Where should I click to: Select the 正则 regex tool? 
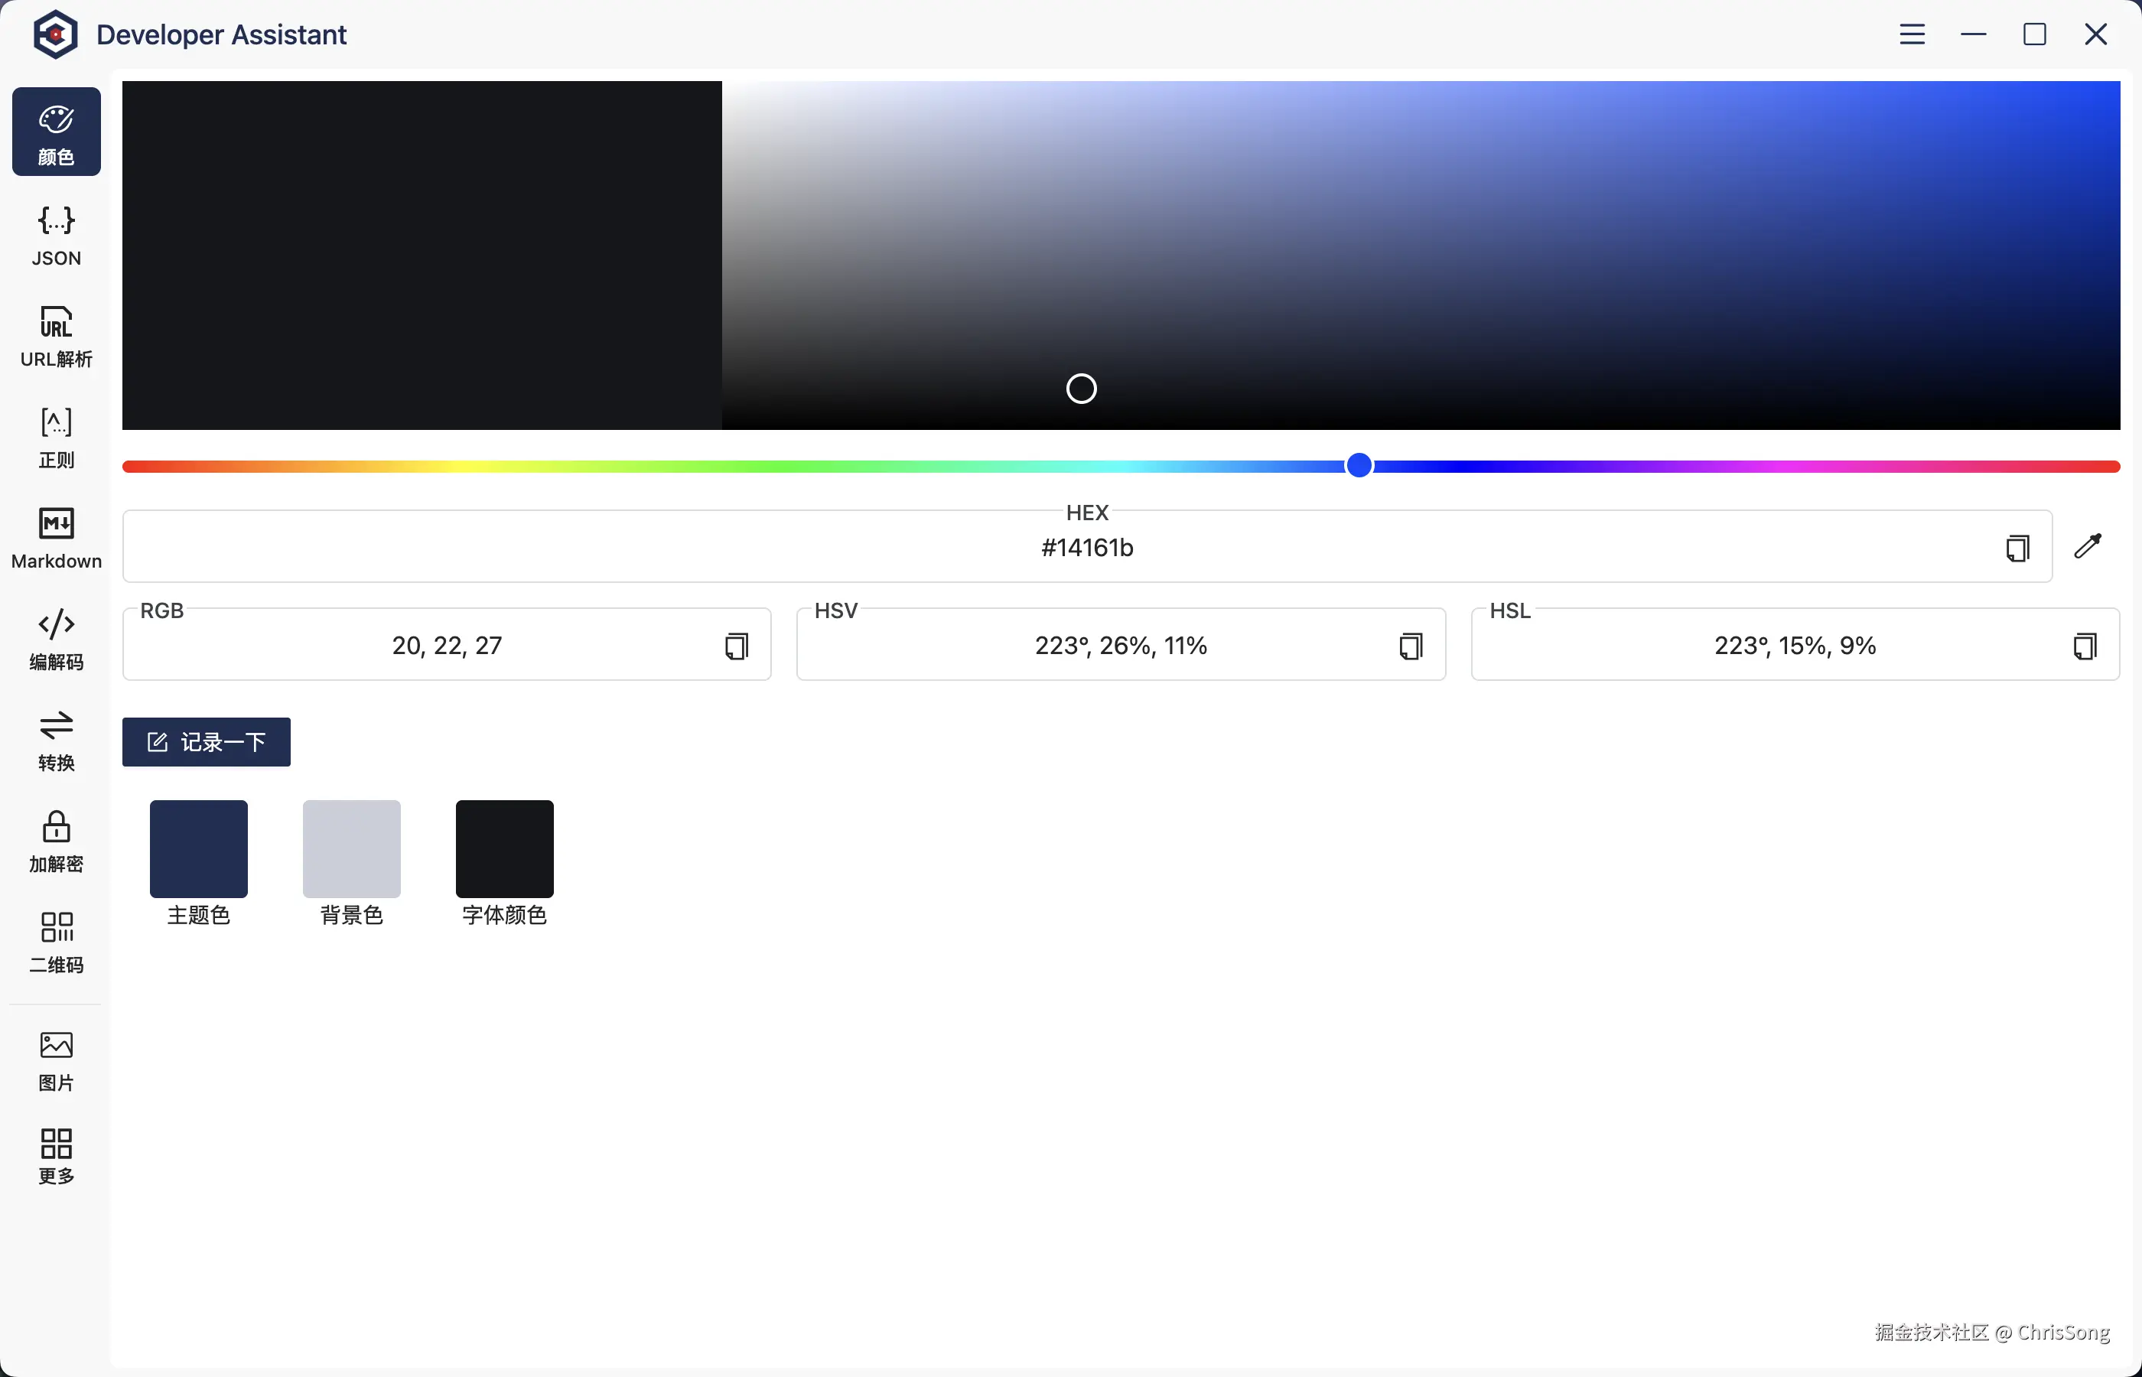[57, 438]
